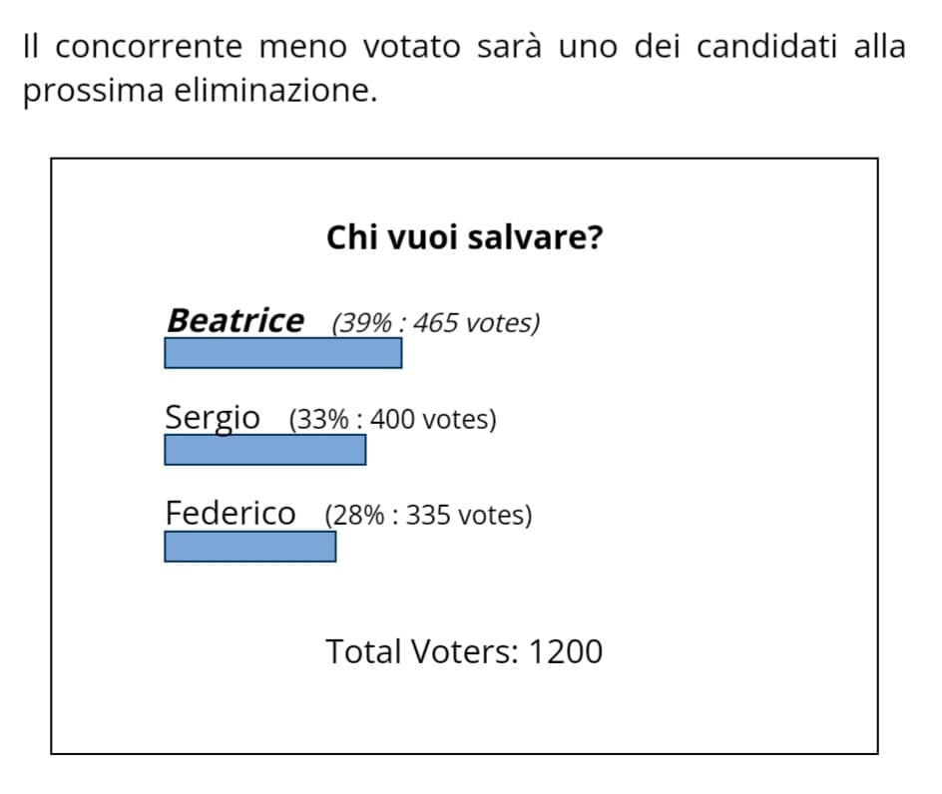Click the poll title Chi vuoi salvare?

464,237
